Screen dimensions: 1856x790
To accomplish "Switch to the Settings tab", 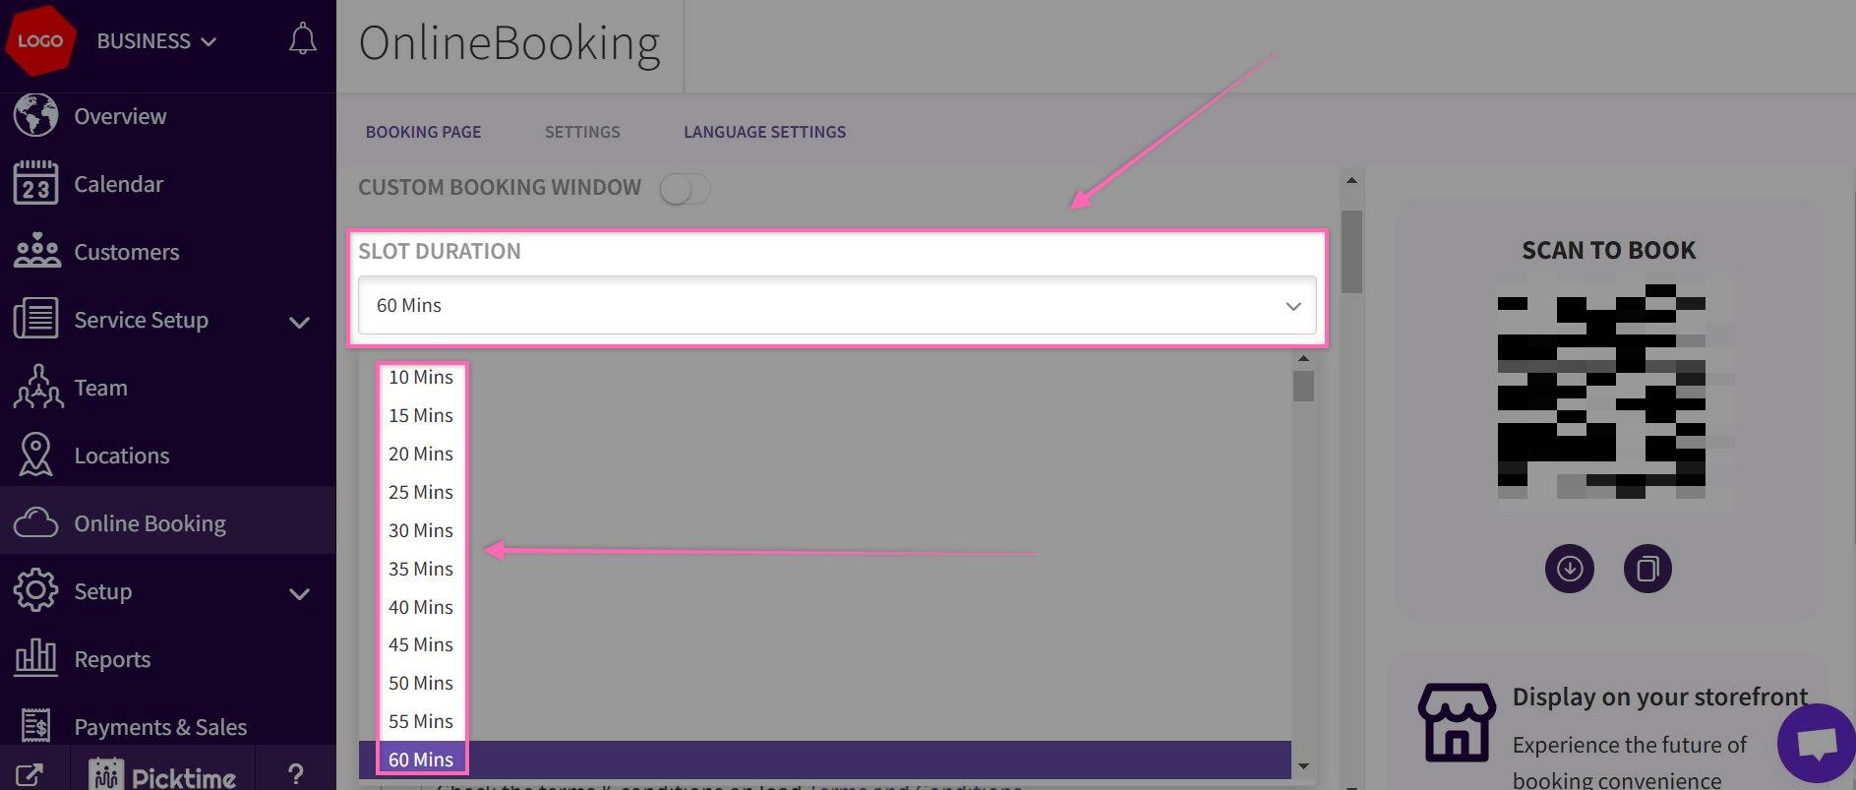I will (x=582, y=132).
